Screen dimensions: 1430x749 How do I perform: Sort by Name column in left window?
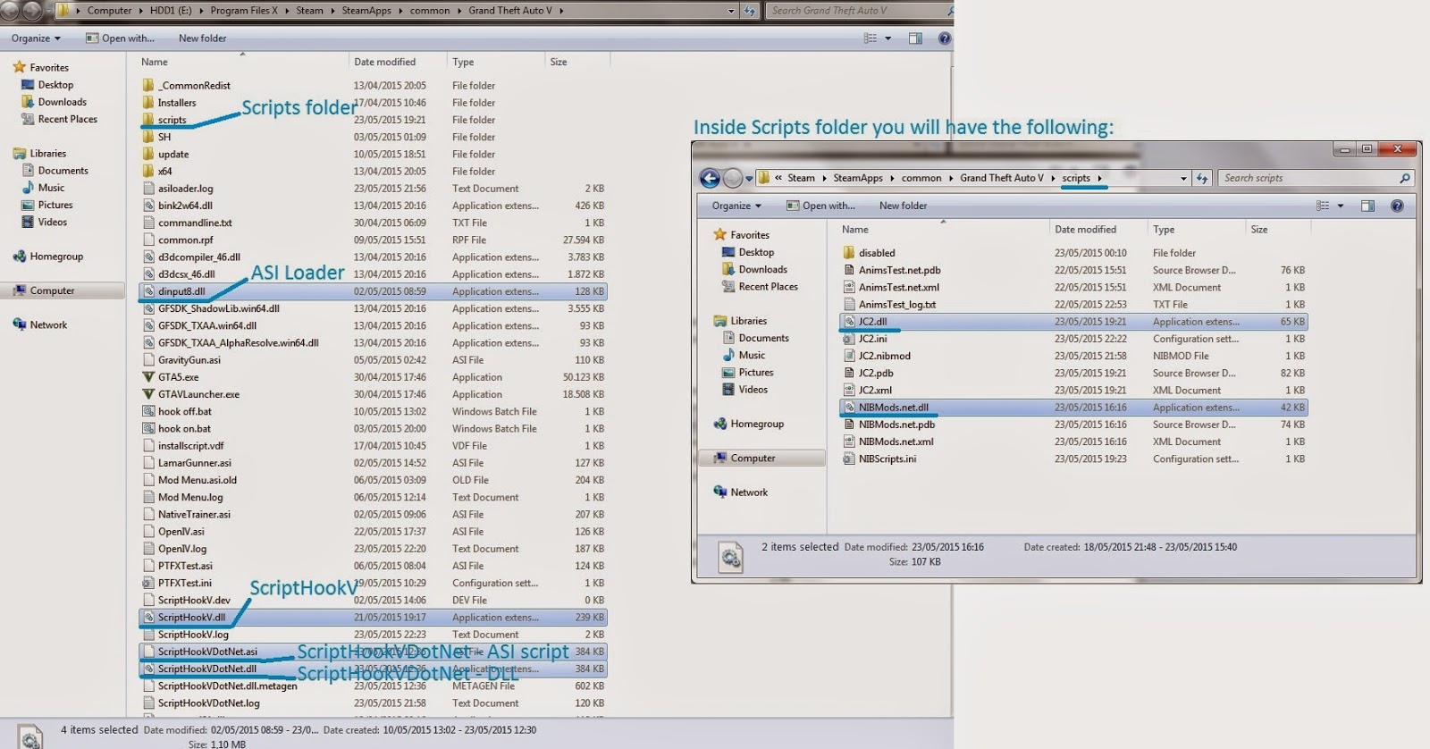[154, 62]
